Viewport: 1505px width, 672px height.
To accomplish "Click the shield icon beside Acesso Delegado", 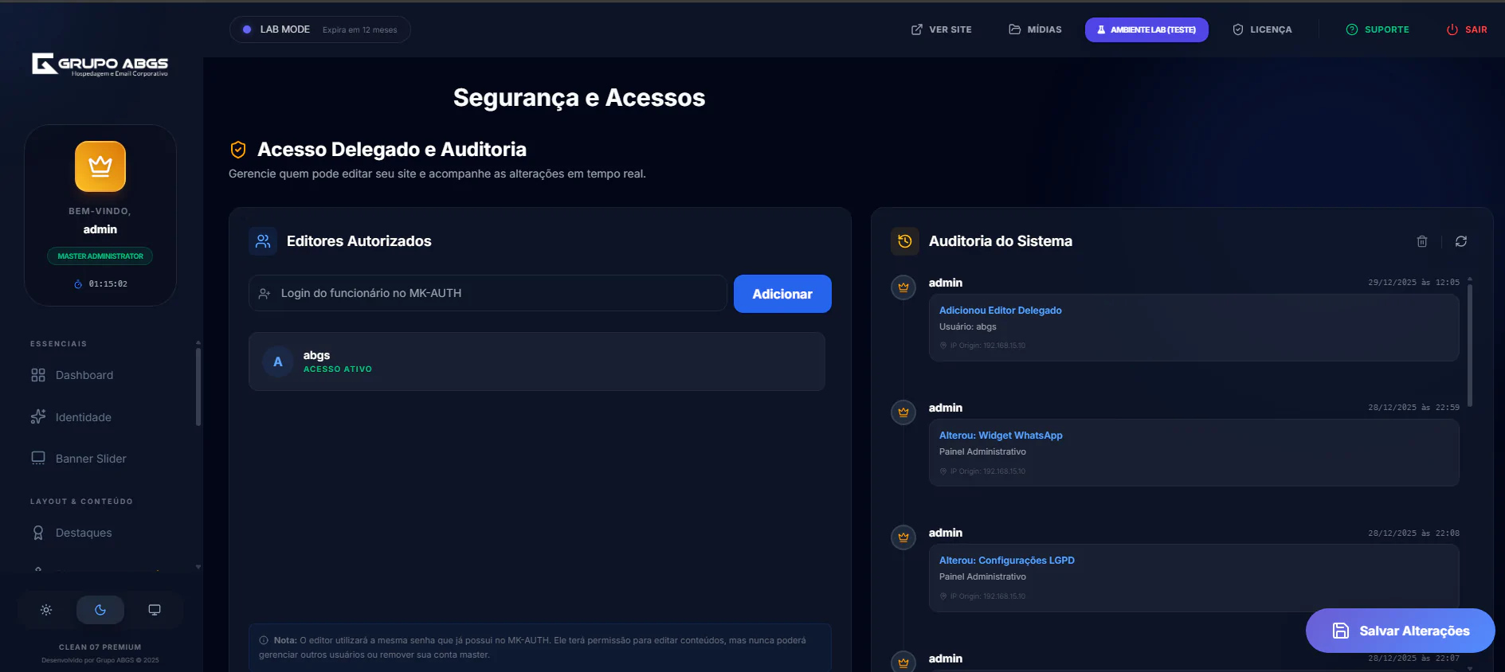I will (x=238, y=150).
